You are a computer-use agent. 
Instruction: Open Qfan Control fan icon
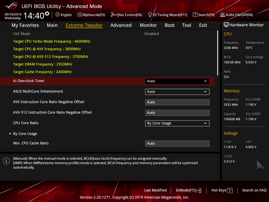(113, 15)
